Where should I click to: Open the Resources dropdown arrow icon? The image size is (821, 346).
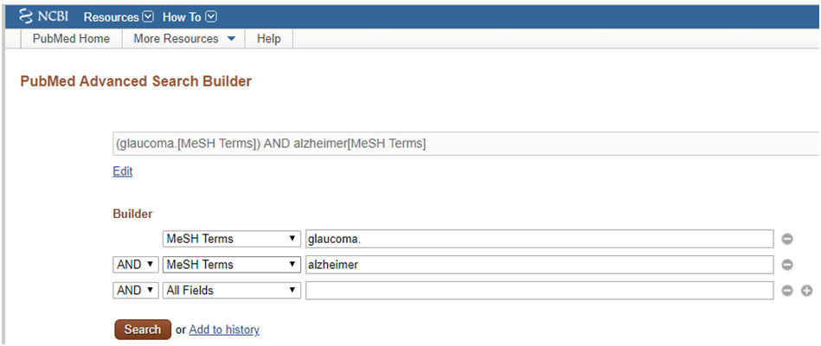148,17
